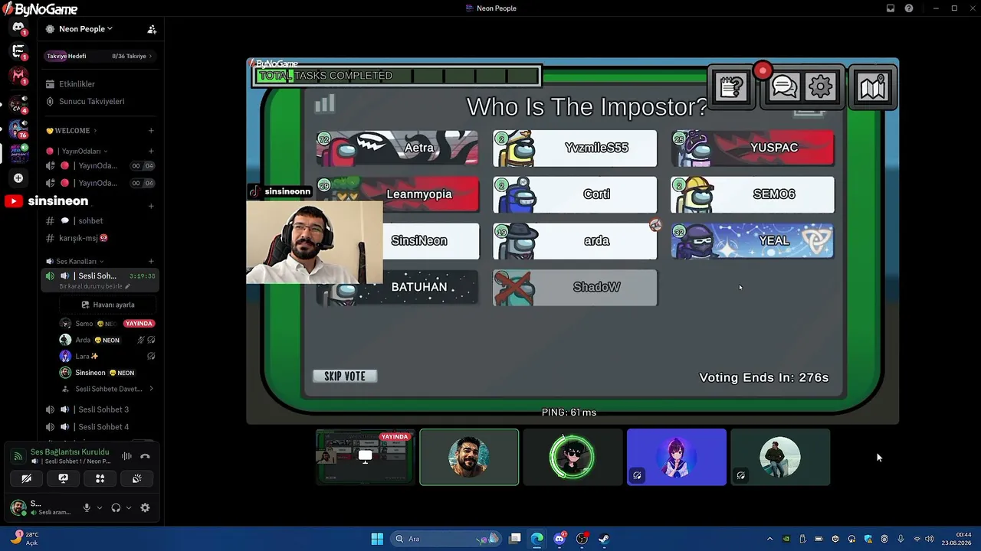Open headphone output options arrow
The width and height of the screenshot is (981, 551).
pyautogui.click(x=128, y=507)
